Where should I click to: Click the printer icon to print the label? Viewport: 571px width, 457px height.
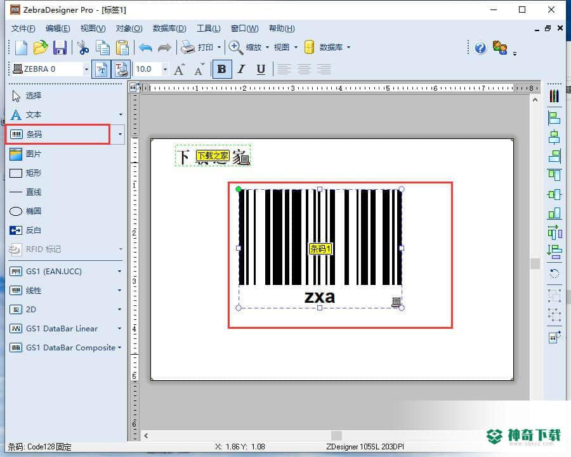(188, 48)
